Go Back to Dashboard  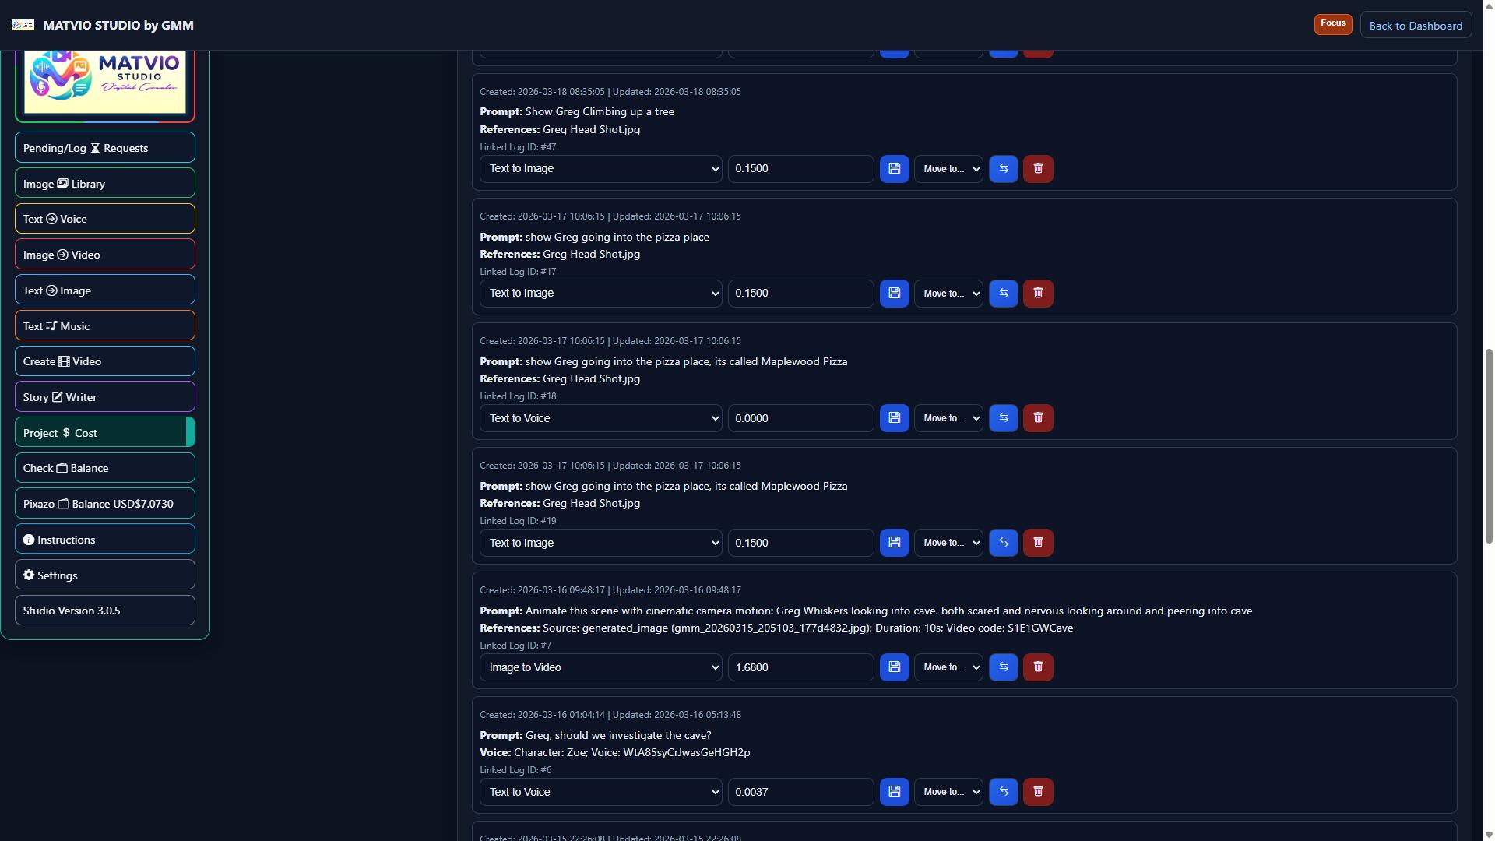(1416, 26)
